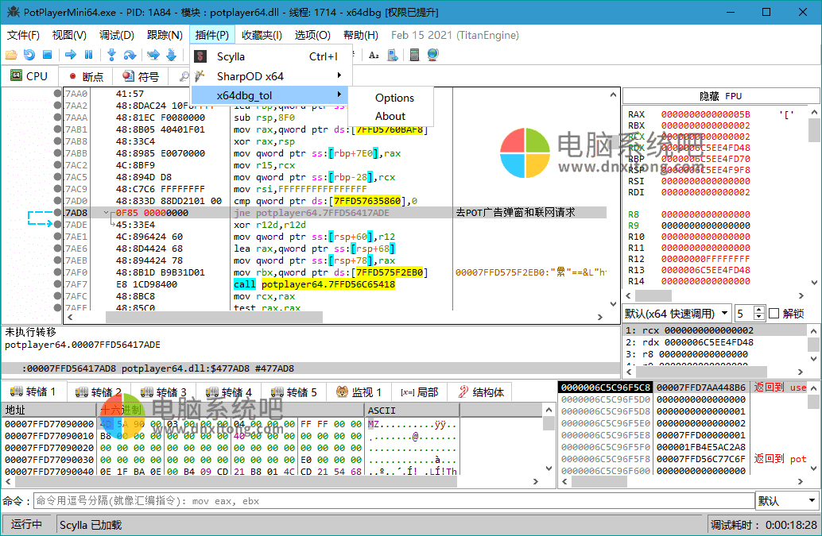Screen dimensions: 822x536
Task: Switch to the 转储 1 tab
Action: coord(33,391)
